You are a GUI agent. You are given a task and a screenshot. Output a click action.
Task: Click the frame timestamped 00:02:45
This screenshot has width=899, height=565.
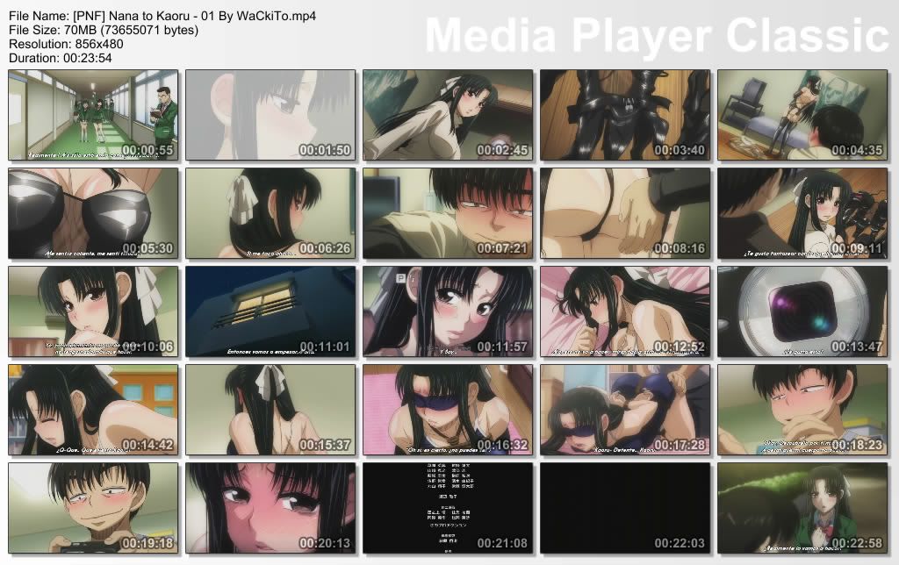click(448, 115)
